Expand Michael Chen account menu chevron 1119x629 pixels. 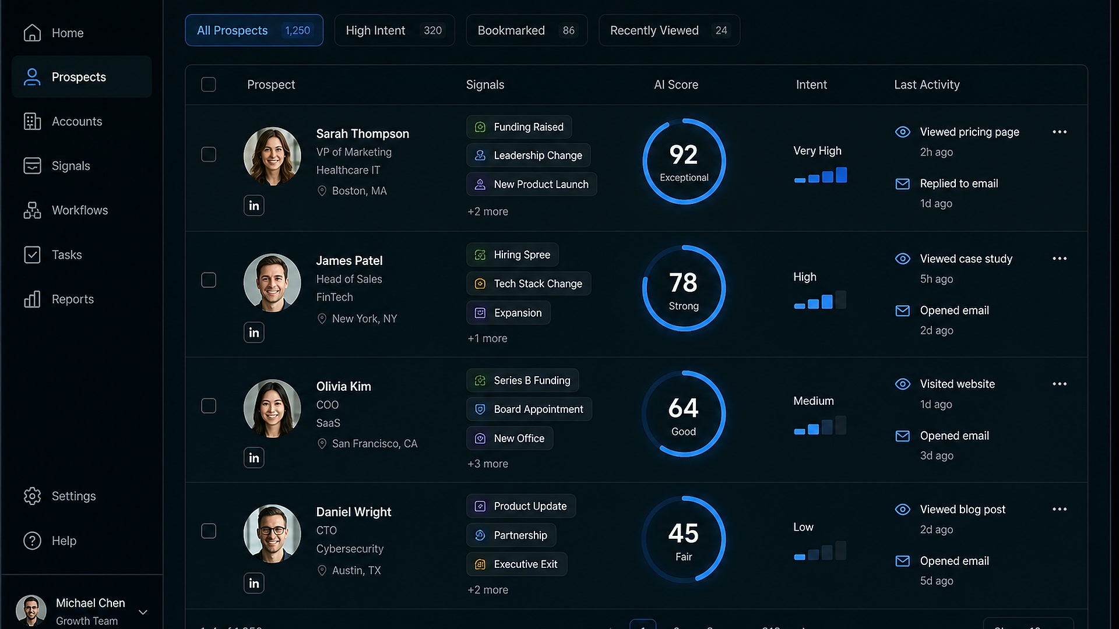(143, 612)
